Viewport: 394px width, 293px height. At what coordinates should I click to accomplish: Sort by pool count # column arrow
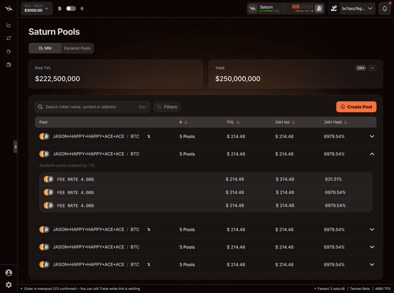click(186, 122)
